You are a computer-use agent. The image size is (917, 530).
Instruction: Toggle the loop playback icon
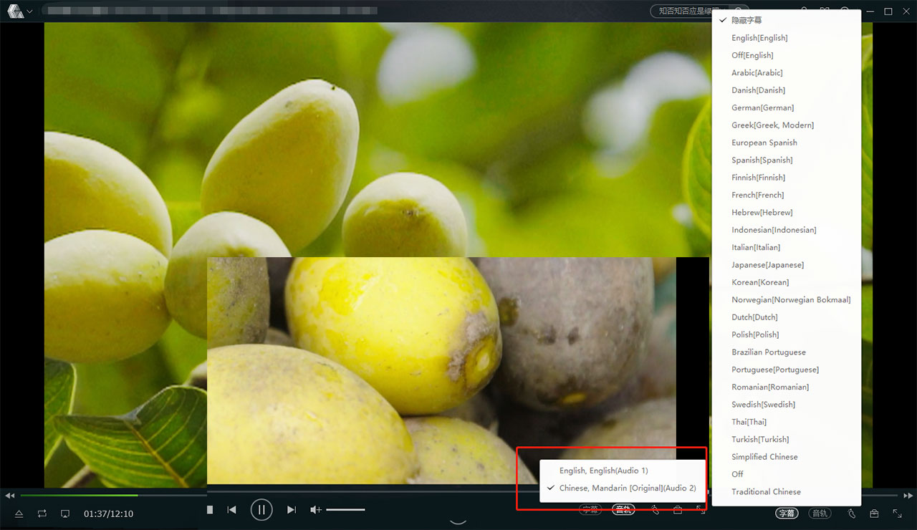(42, 514)
